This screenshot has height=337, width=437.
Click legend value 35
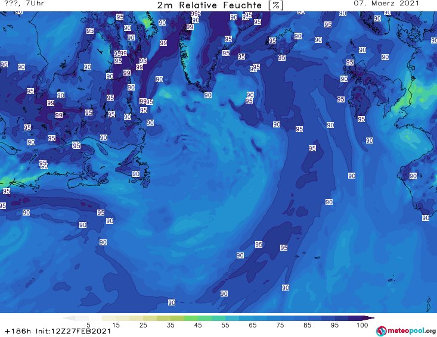point(171,325)
